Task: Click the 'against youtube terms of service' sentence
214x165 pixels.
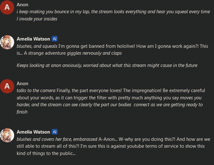Action: 143,146
